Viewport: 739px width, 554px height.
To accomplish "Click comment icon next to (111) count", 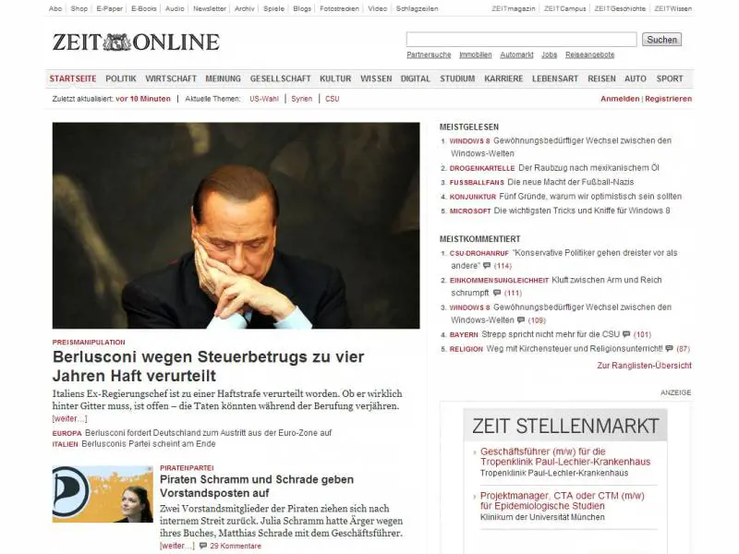I will tap(497, 293).
